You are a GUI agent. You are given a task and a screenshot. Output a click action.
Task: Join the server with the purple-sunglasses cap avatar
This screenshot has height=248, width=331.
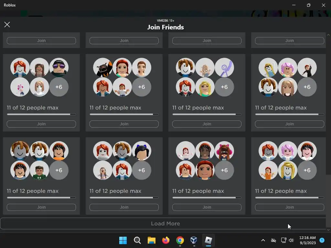(41, 124)
